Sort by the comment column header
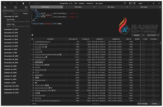Screen dimensions: 163x107 click(x=50, y=39)
